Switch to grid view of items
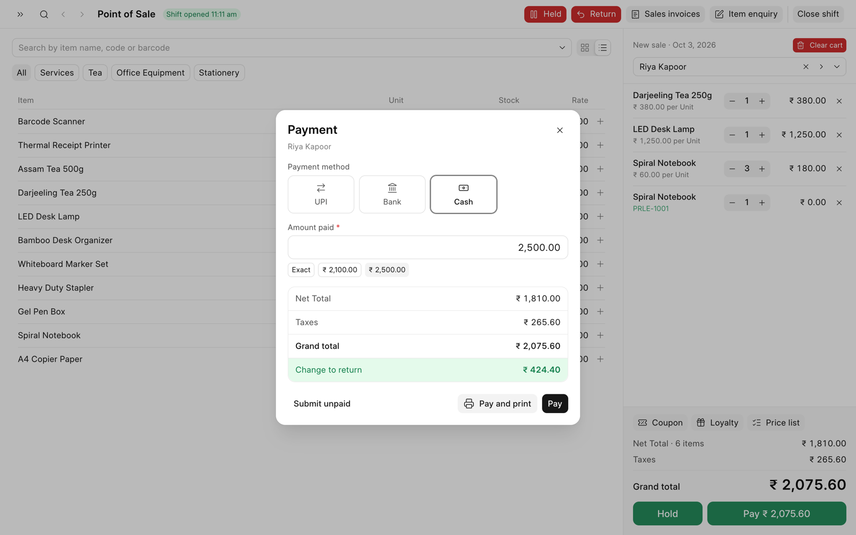Image resolution: width=856 pixels, height=535 pixels. click(585, 48)
